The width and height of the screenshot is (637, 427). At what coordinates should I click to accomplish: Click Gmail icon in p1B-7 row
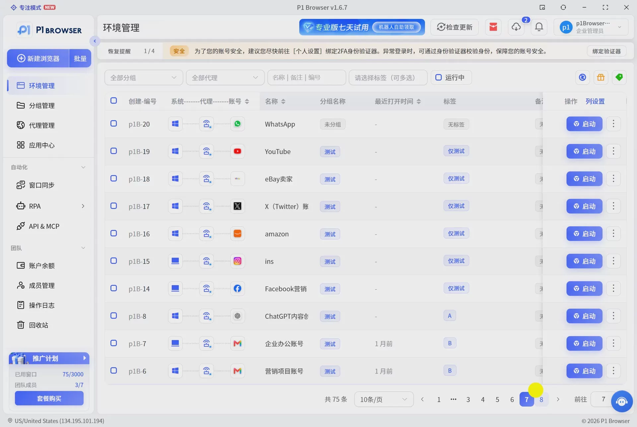click(x=238, y=344)
